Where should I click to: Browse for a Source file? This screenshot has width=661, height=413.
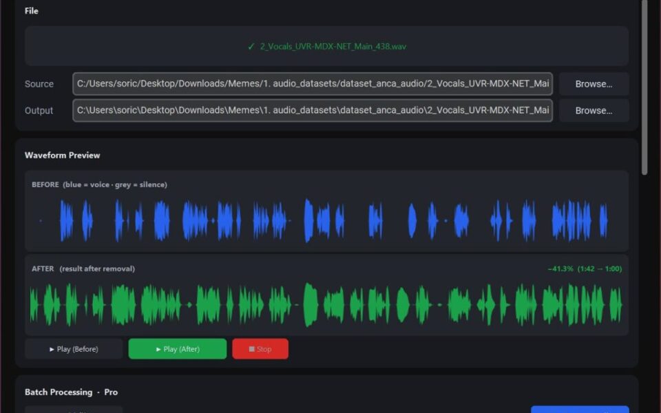[594, 84]
